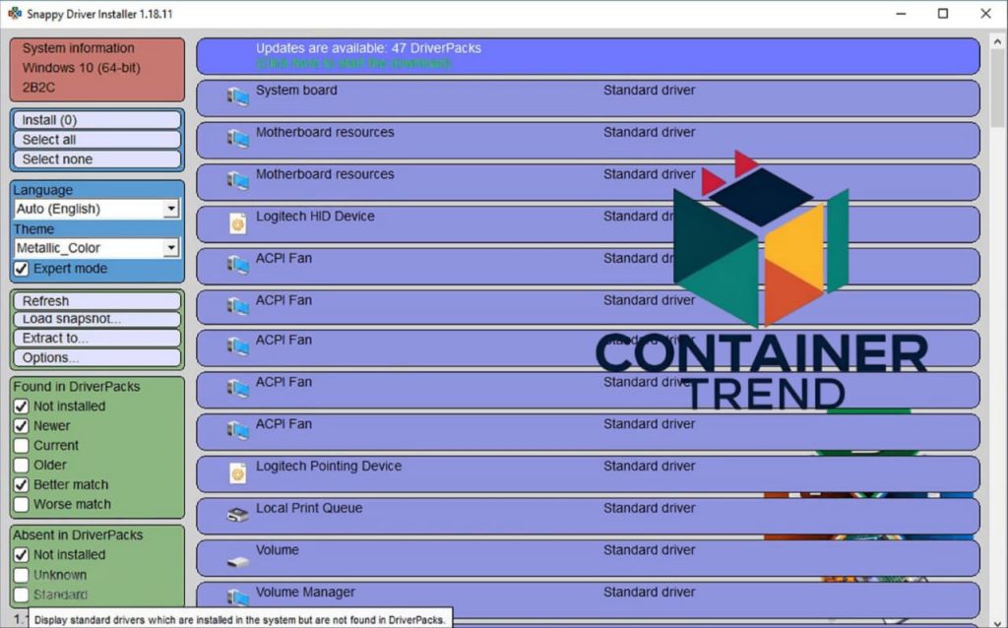Click the Updates are available: 47 DriverPacks banner
Screen dimensions: 1008x628
(589, 56)
